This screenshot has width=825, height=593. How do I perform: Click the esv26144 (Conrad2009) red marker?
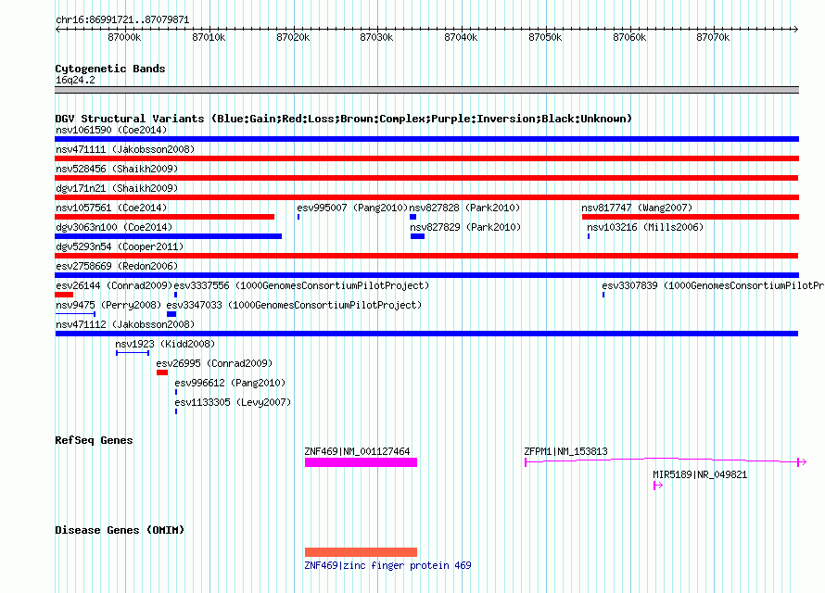click(x=64, y=295)
